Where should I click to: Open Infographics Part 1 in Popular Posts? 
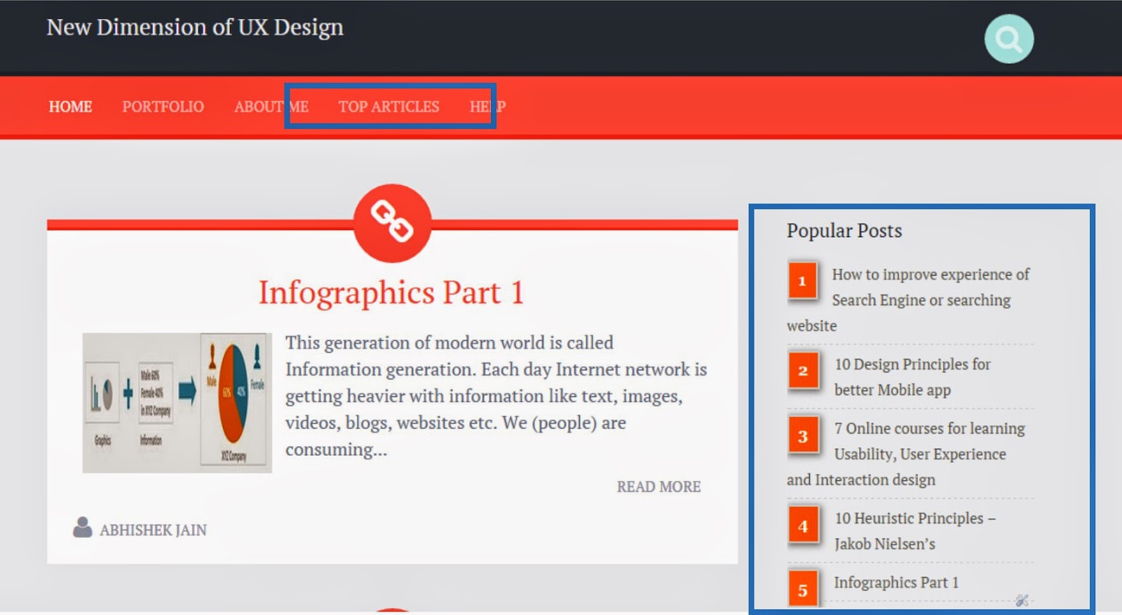point(896,582)
